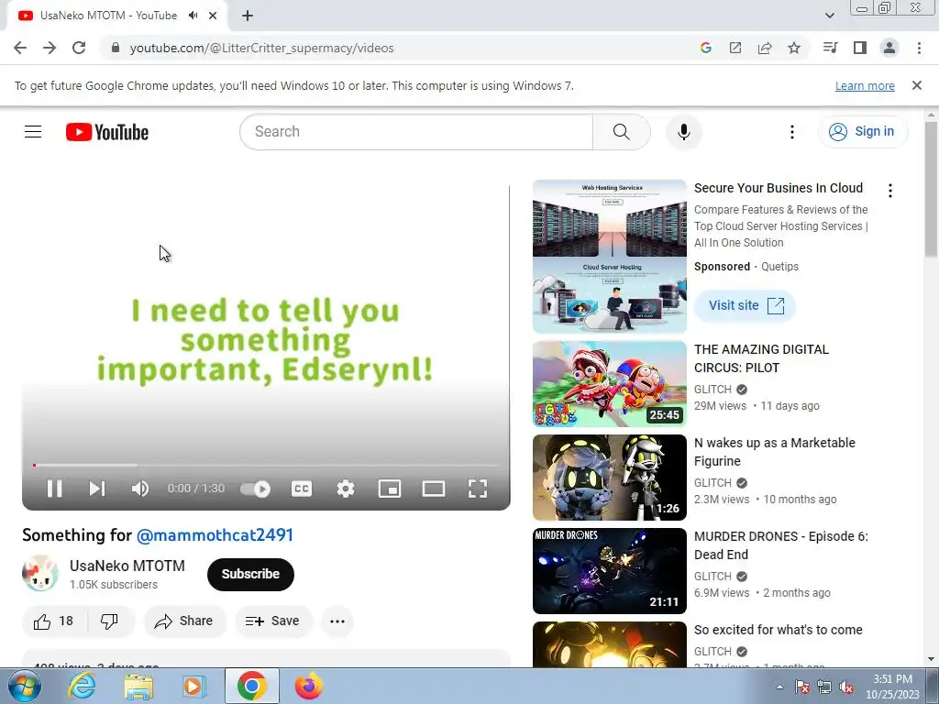Open video player settings gear
This screenshot has width=939, height=704.
point(346,489)
